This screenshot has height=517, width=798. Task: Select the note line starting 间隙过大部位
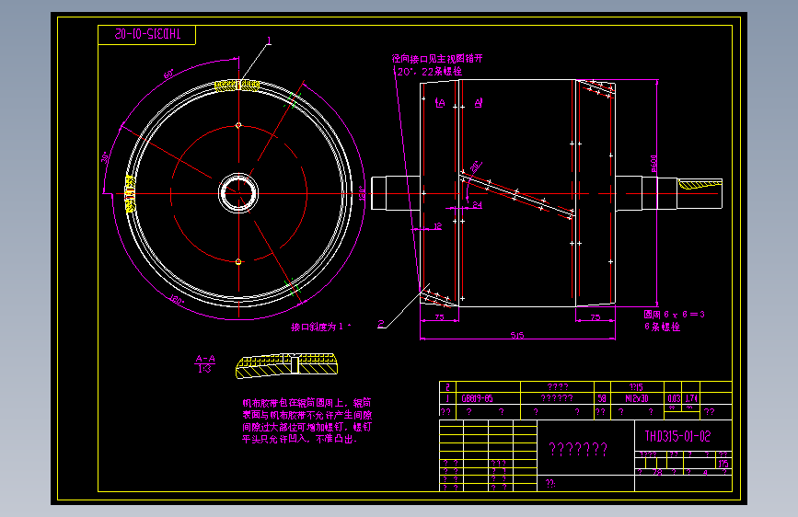(306, 427)
